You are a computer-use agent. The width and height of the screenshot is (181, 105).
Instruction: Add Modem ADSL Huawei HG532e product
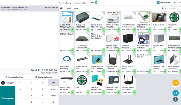[113, 42]
